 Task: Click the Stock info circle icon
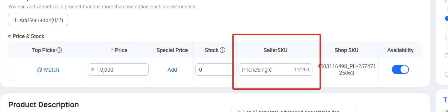point(222,50)
